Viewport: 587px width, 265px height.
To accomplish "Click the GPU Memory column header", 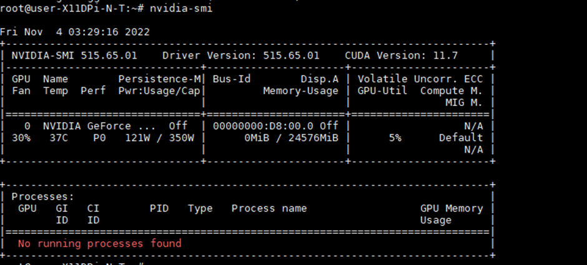I will coord(451,208).
